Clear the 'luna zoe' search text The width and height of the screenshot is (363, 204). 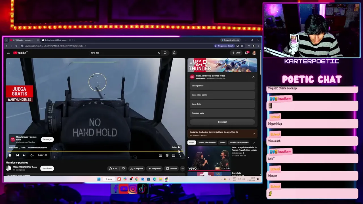[159, 53]
